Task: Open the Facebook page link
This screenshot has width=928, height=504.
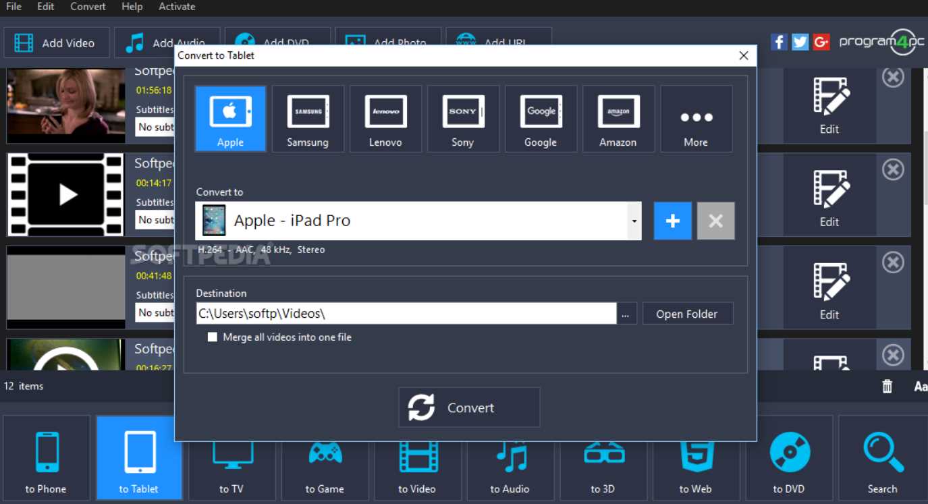Action: [x=779, y=42]
